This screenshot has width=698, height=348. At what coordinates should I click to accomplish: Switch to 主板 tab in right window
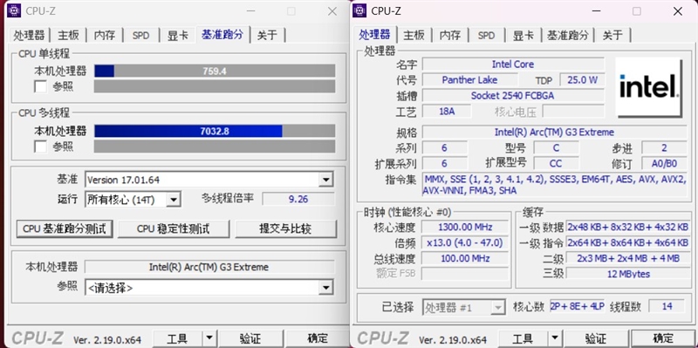point(414,35)
